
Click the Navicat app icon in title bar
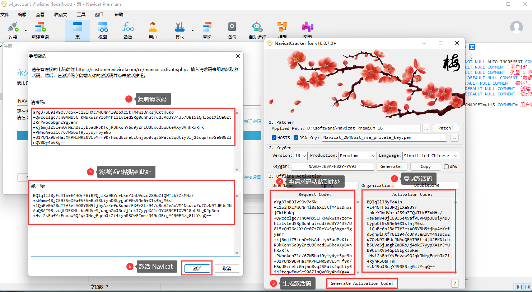[4, 4]
